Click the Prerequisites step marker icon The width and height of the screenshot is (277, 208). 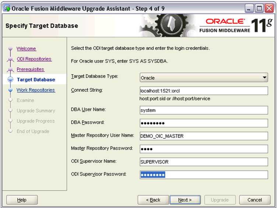point(10,69)
